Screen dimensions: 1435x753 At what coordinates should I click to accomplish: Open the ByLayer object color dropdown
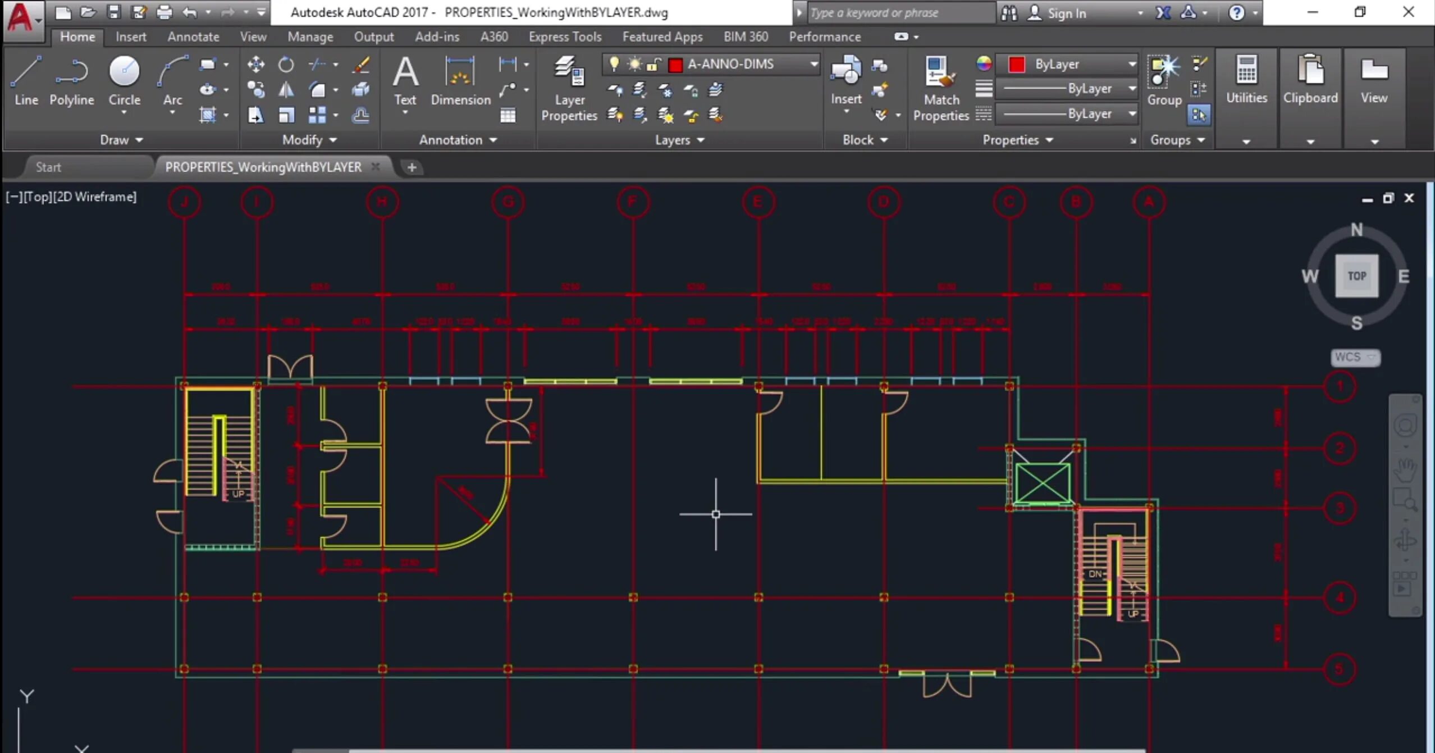[x=1132, y=64]
